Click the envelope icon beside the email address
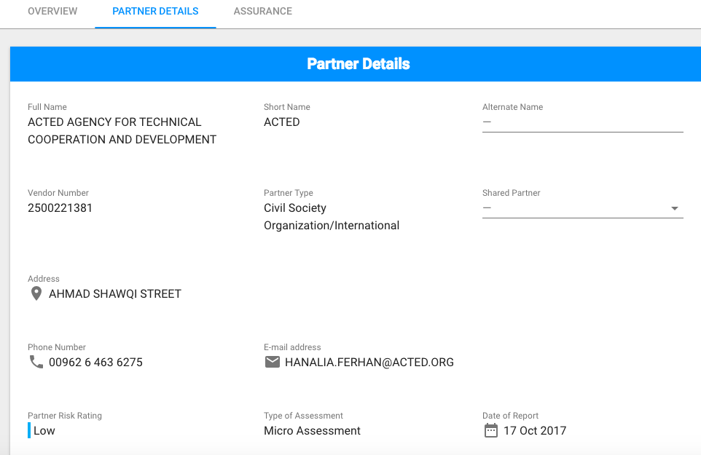Viewport: 701px width, 455px height. tap(273, 362)
